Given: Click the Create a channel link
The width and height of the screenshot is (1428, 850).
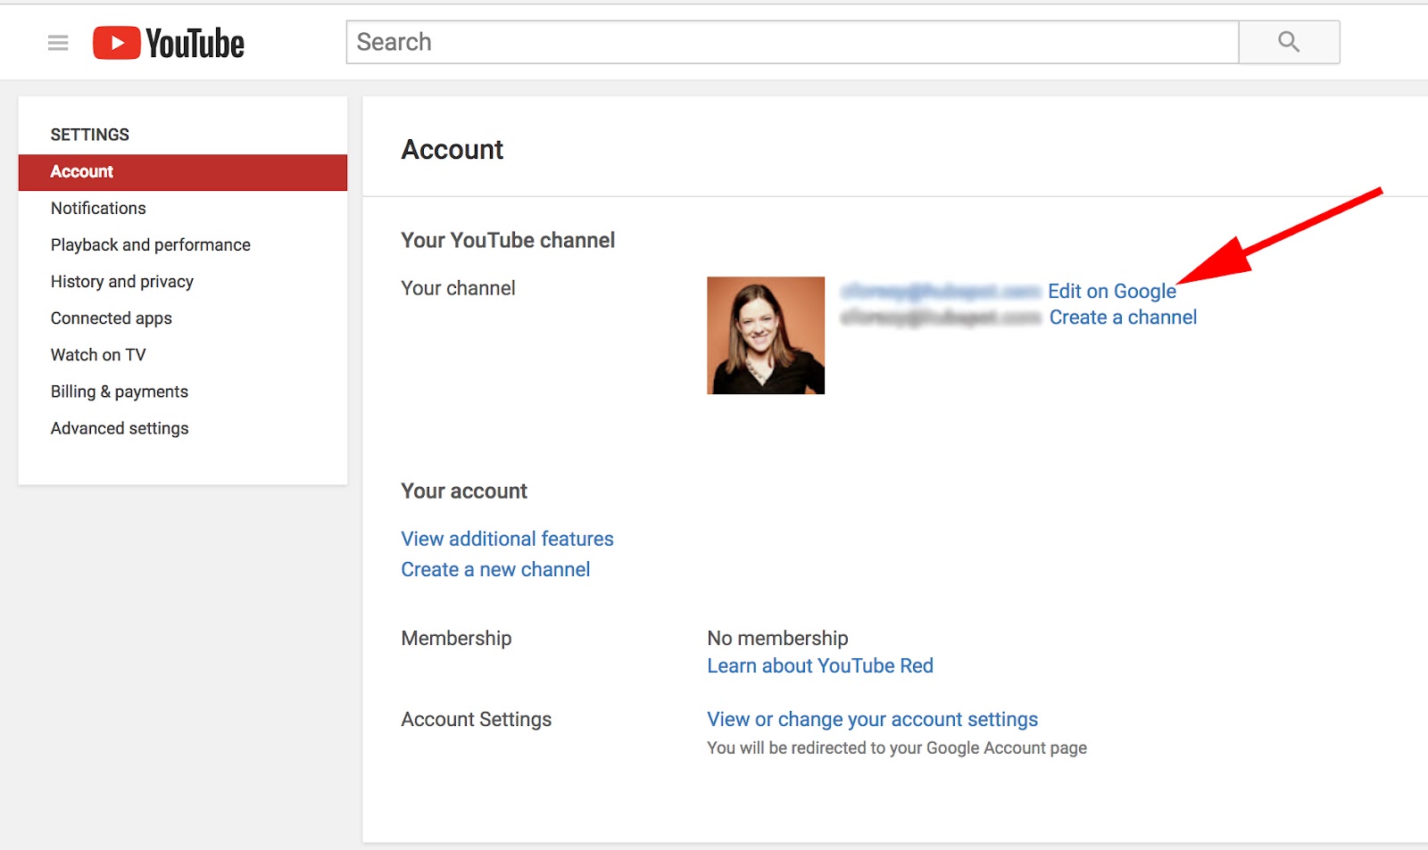Looking at the screenshot, I should coord(1123,318).
